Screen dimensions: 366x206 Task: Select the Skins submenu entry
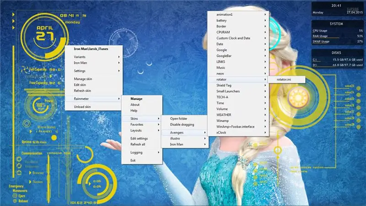click(142, 119)
